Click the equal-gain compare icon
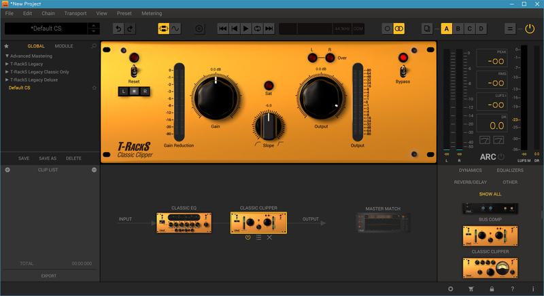The image size is (544, 296). [510, 29]
